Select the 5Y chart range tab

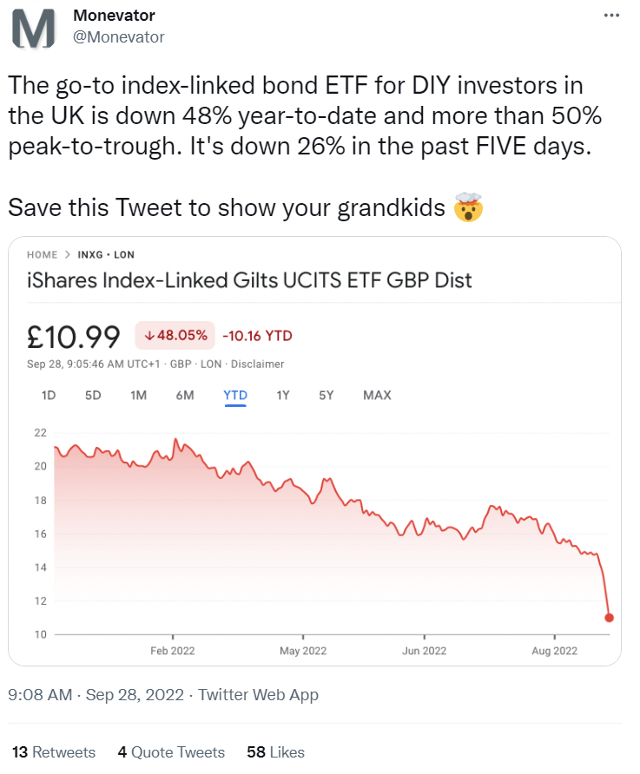tap(327, 396)
